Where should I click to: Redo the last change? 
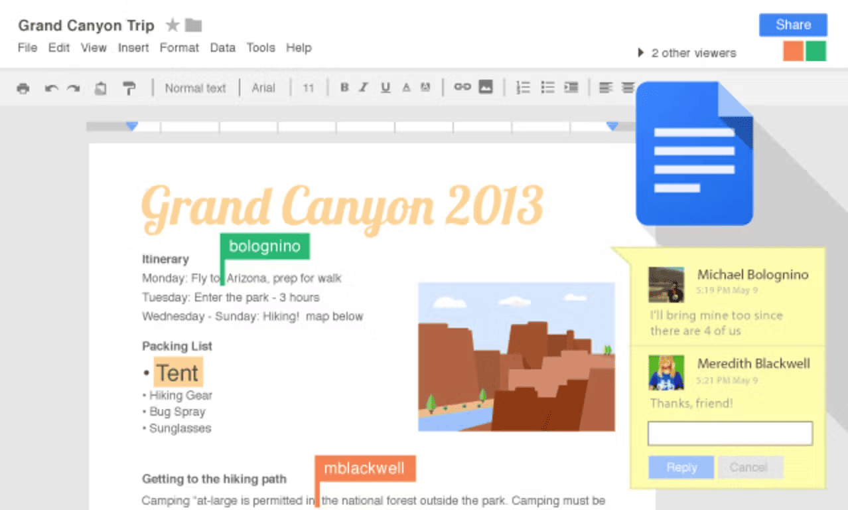[72, 87]
